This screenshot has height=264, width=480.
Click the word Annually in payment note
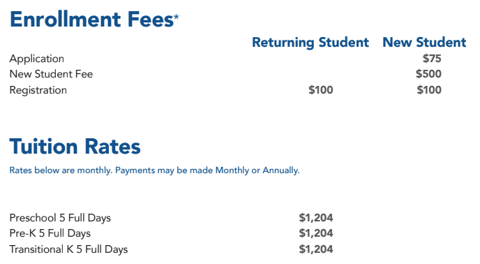pyautogui.click(x=281, y=170)
